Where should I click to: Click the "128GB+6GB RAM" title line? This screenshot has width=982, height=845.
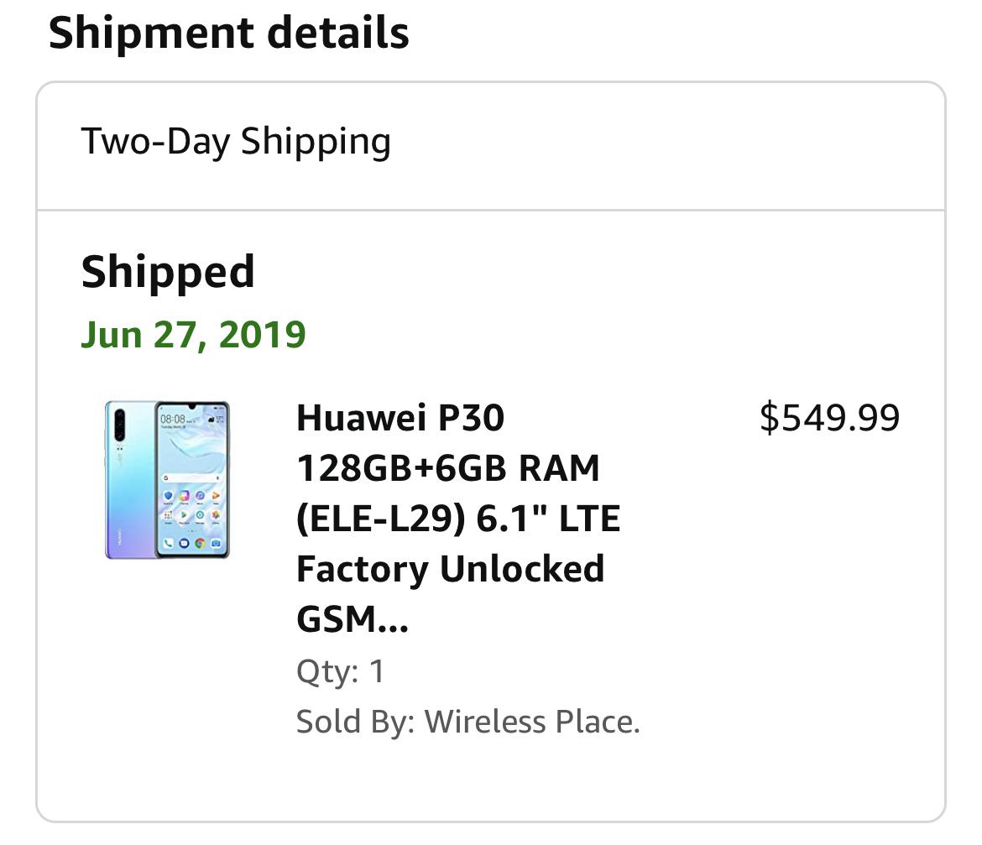[x=448, y=468]
